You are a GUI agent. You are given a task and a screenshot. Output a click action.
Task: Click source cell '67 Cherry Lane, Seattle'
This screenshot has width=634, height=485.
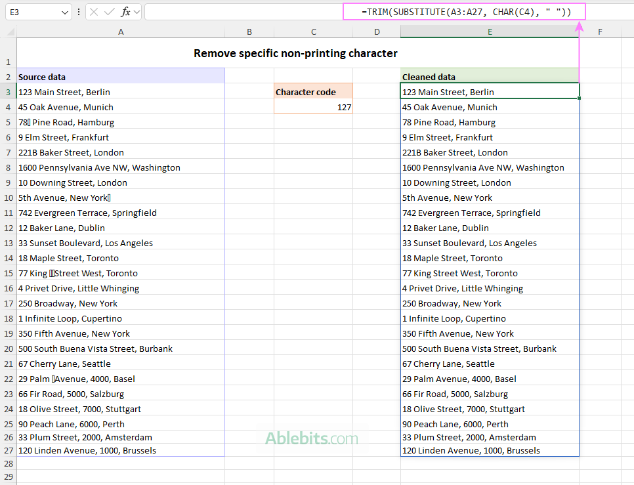pos(121,362)
